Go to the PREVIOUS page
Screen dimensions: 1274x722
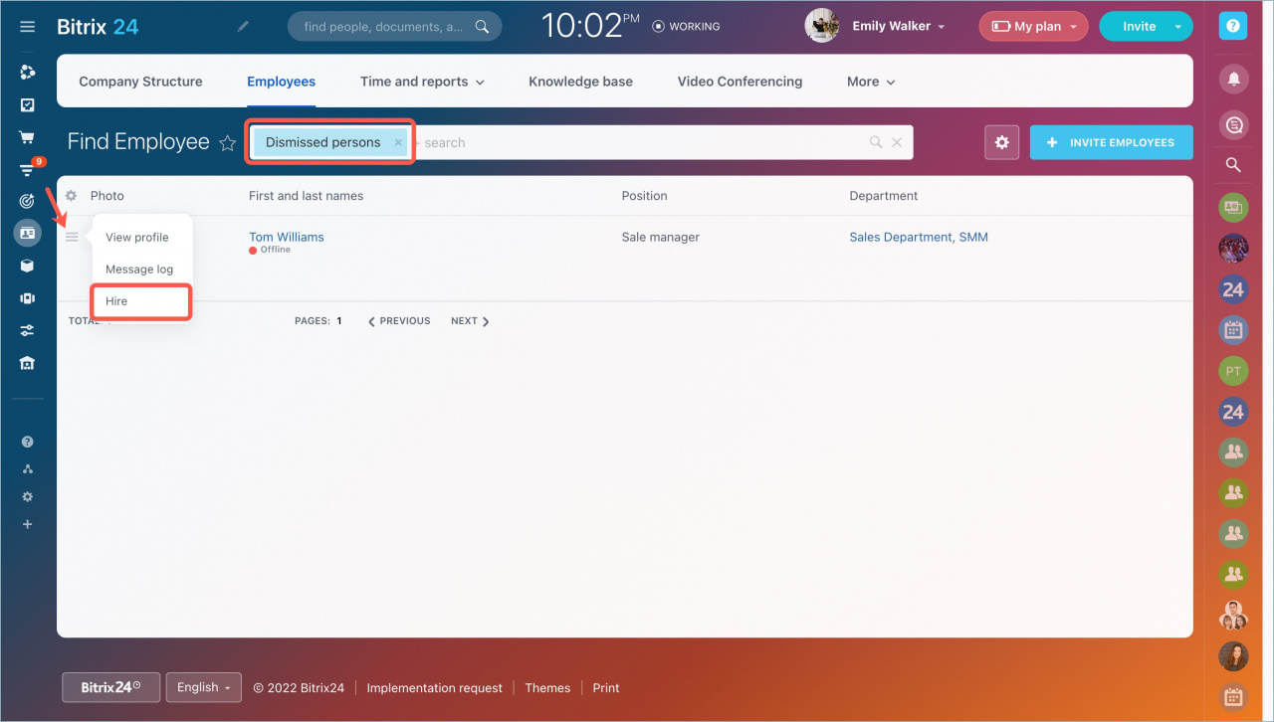(x=399, y=321)
